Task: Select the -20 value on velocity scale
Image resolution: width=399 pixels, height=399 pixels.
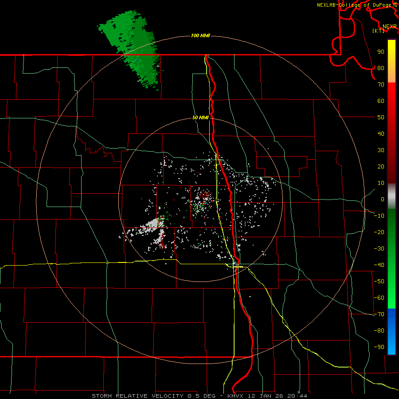Action: [x=379, y=232]
